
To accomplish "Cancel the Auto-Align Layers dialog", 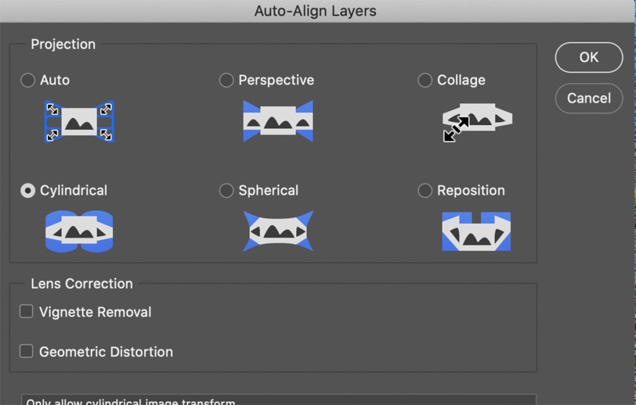I will tap(588, 99).
